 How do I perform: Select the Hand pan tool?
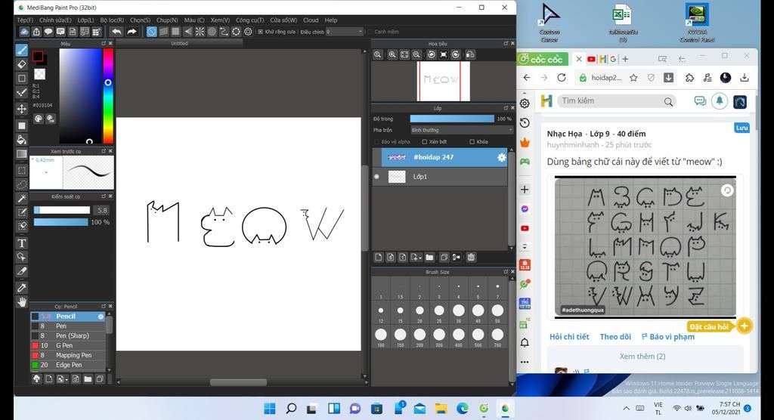click(x=22, y=302)
